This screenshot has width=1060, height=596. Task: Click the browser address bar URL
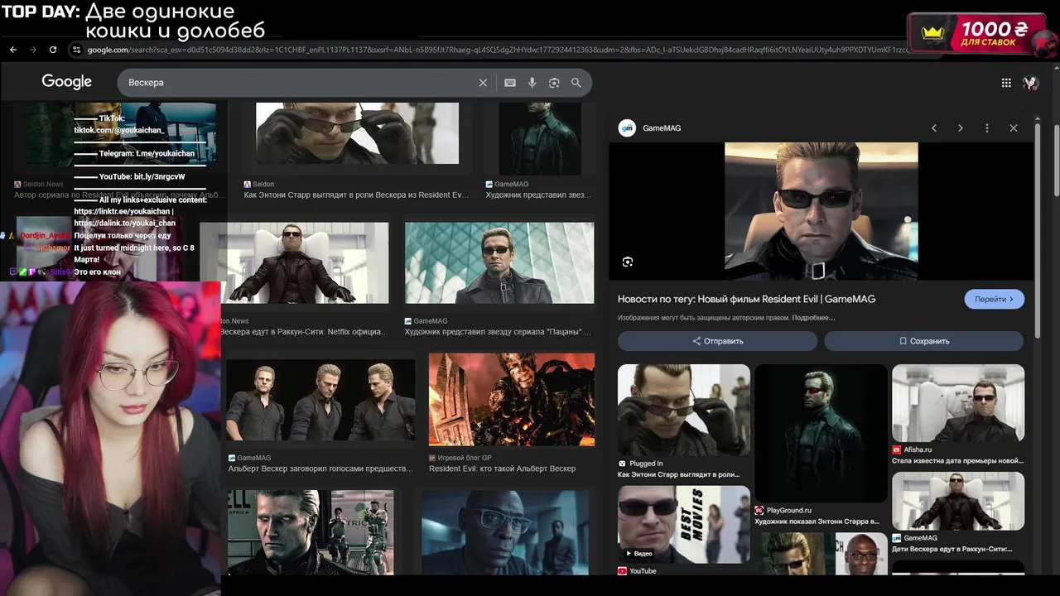497,50
